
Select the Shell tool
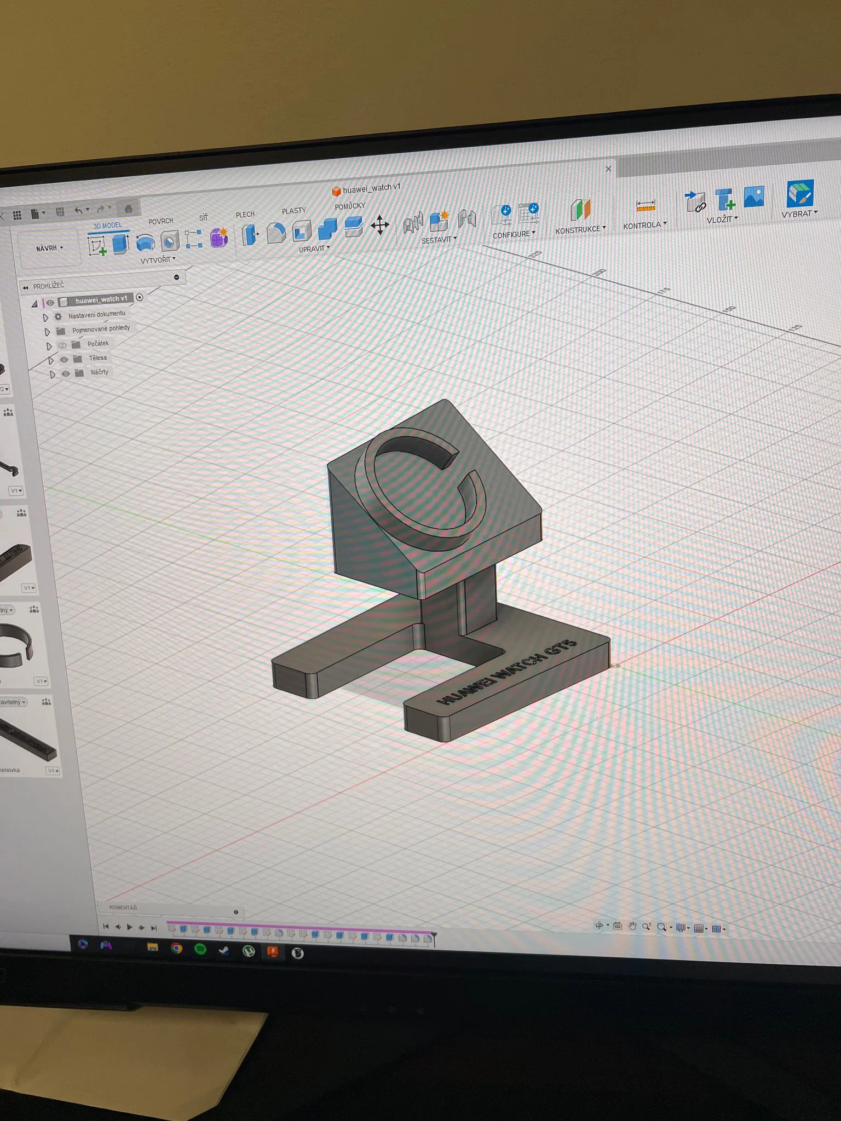(x=301, y=231)
